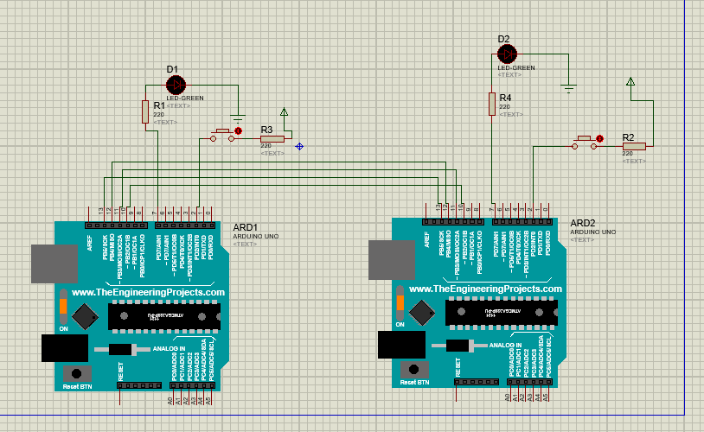Viewport: 704px width, 432px height.
Task: Select the R1 label text
Action: tap(159, 106)
